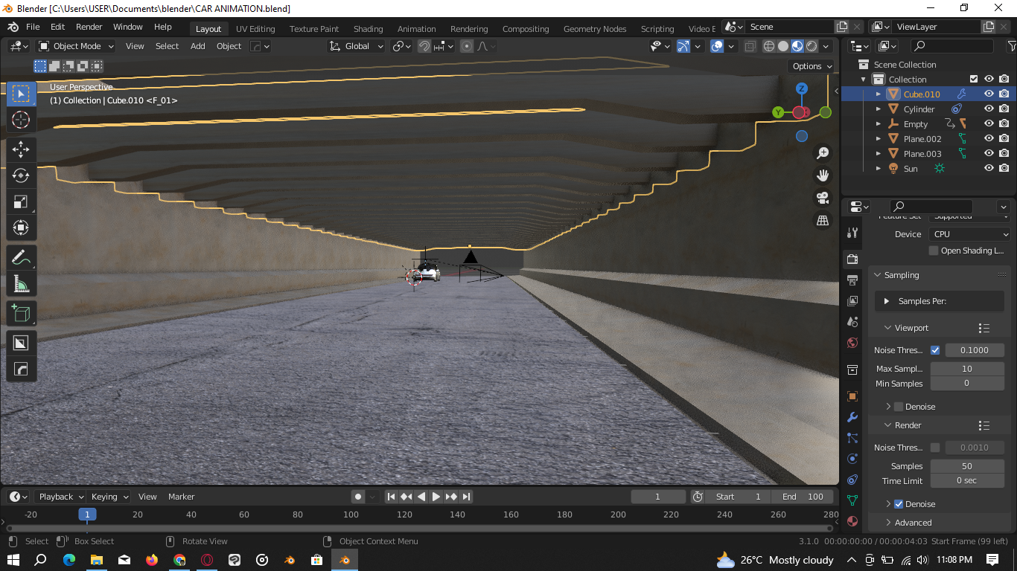
Task: Enable viewport Noise Threshold checkbox
Action: click(935, 350)
